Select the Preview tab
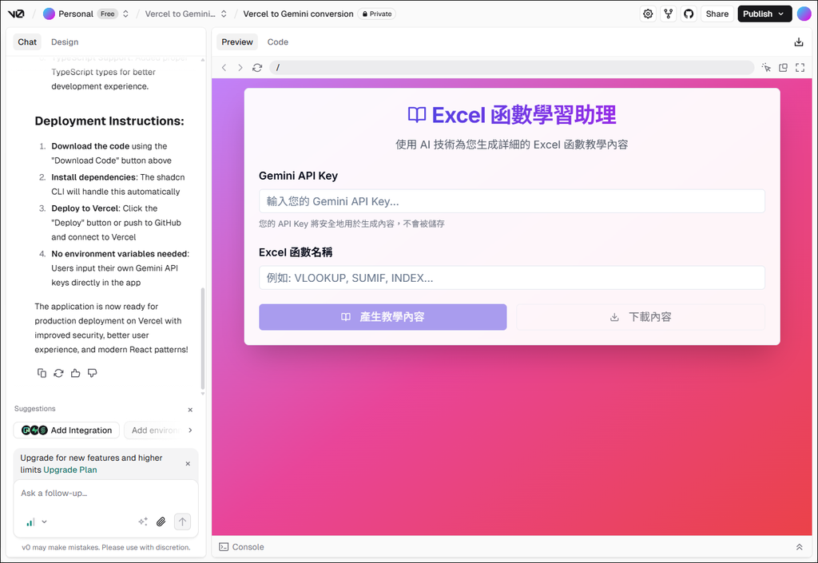Screen dimensions: 818x563 point(237,42)
